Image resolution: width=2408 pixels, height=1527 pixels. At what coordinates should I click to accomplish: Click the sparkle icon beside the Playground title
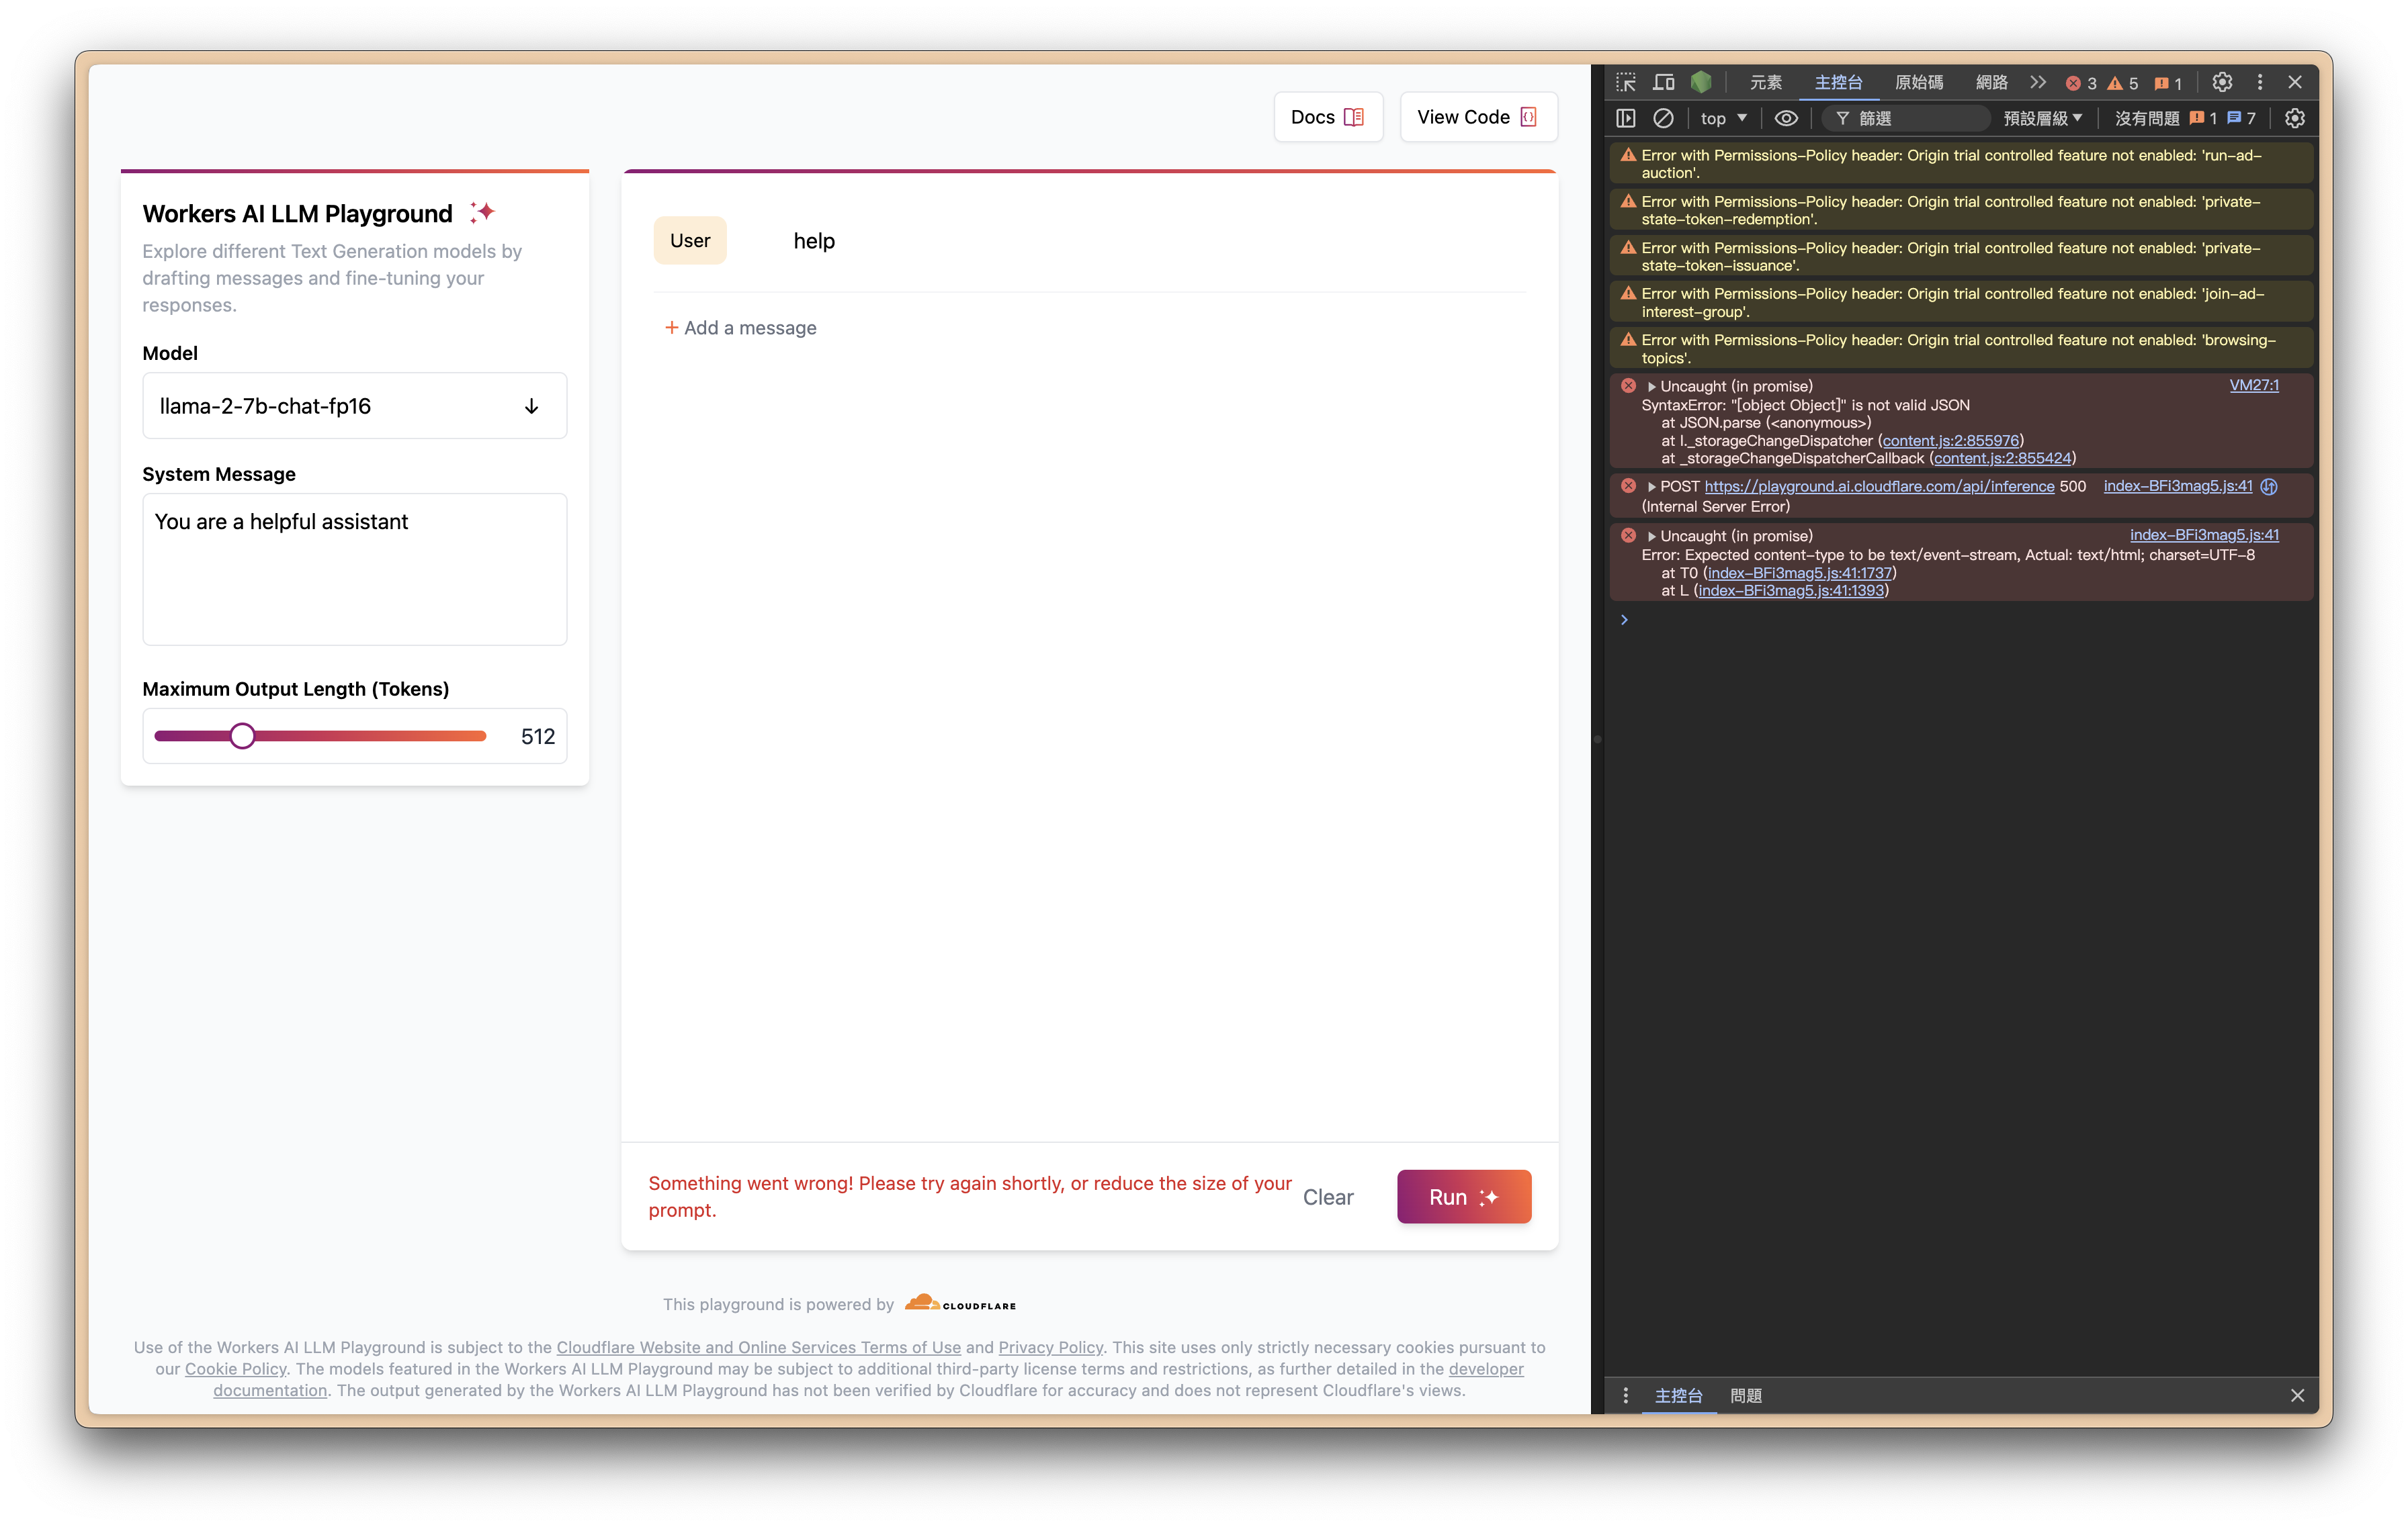pos(483,213)
